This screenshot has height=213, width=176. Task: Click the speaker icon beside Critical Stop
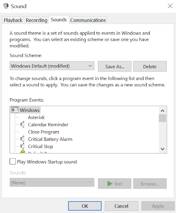[23, 146]
